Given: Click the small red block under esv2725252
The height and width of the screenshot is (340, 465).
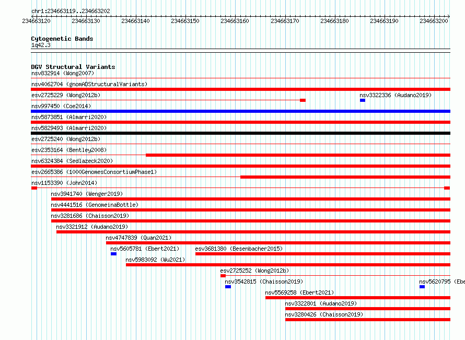Looking at the screenshot, I should (x=223, y=276).
